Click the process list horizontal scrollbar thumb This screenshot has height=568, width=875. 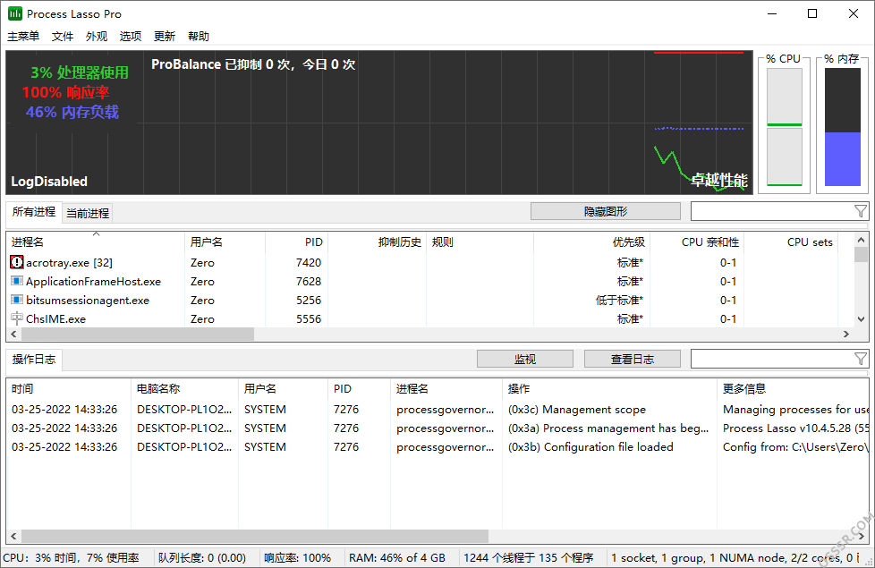(x=137, y=334)
